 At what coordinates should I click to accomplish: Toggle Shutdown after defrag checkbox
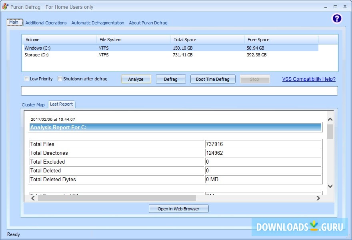pyautogui.click(x=60, y=79)
